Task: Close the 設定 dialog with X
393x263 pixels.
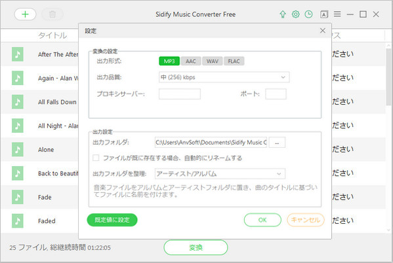Action: (x=323, y=31)
